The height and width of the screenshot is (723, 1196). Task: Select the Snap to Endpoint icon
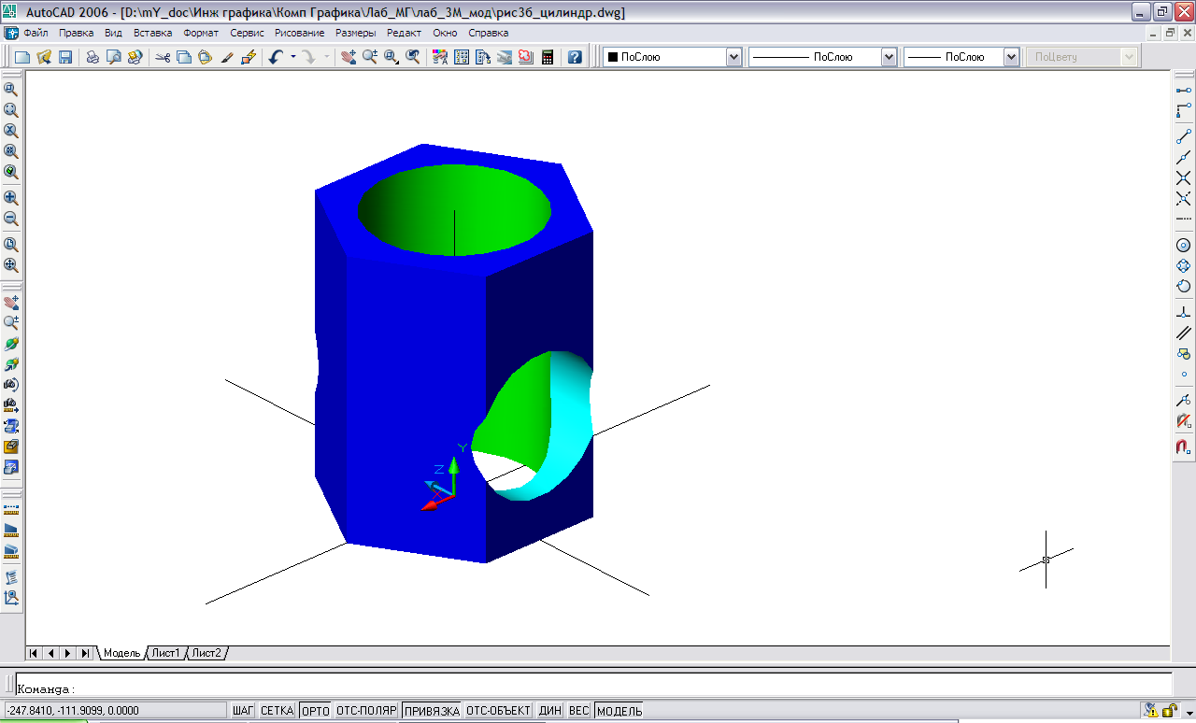click(x=1183, y=136)
